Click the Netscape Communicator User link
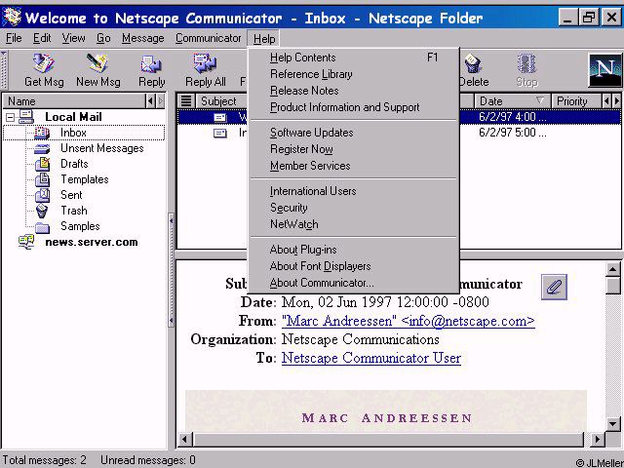 coord(371,358)
